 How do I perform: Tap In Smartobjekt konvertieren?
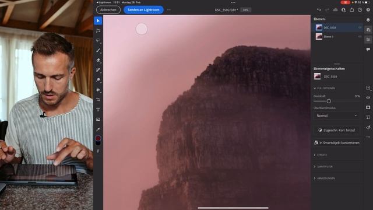click(336, 143)
